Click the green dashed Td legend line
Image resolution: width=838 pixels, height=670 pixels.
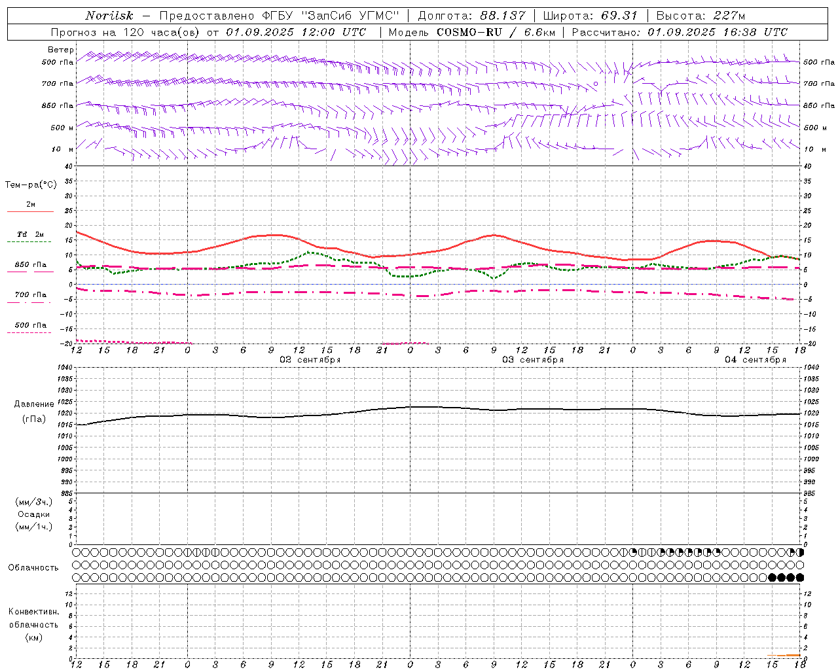(29, 241)
